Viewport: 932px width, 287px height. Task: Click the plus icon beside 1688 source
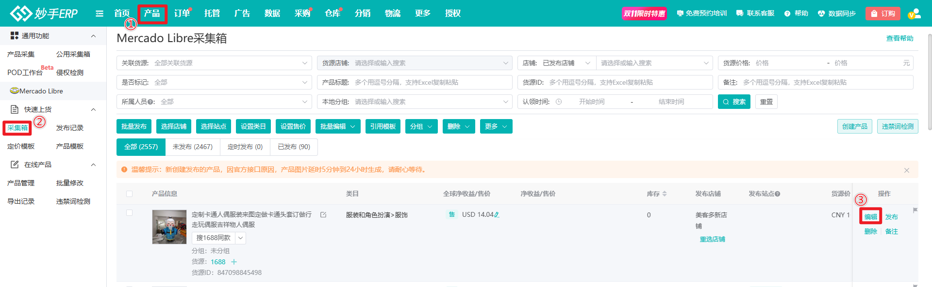pos(234,262)
